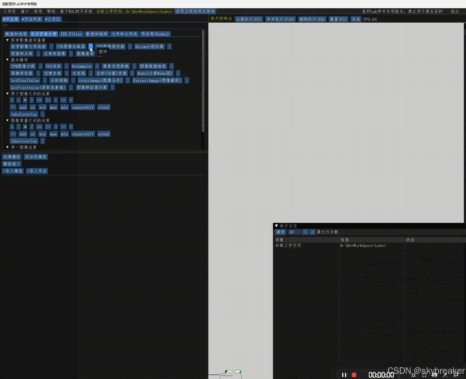466x379 pixels.
Task: Open the 文件和文件夹 tab
Action: 124,34
